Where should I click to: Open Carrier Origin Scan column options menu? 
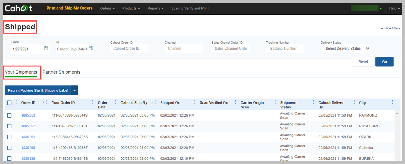point(275,102)
